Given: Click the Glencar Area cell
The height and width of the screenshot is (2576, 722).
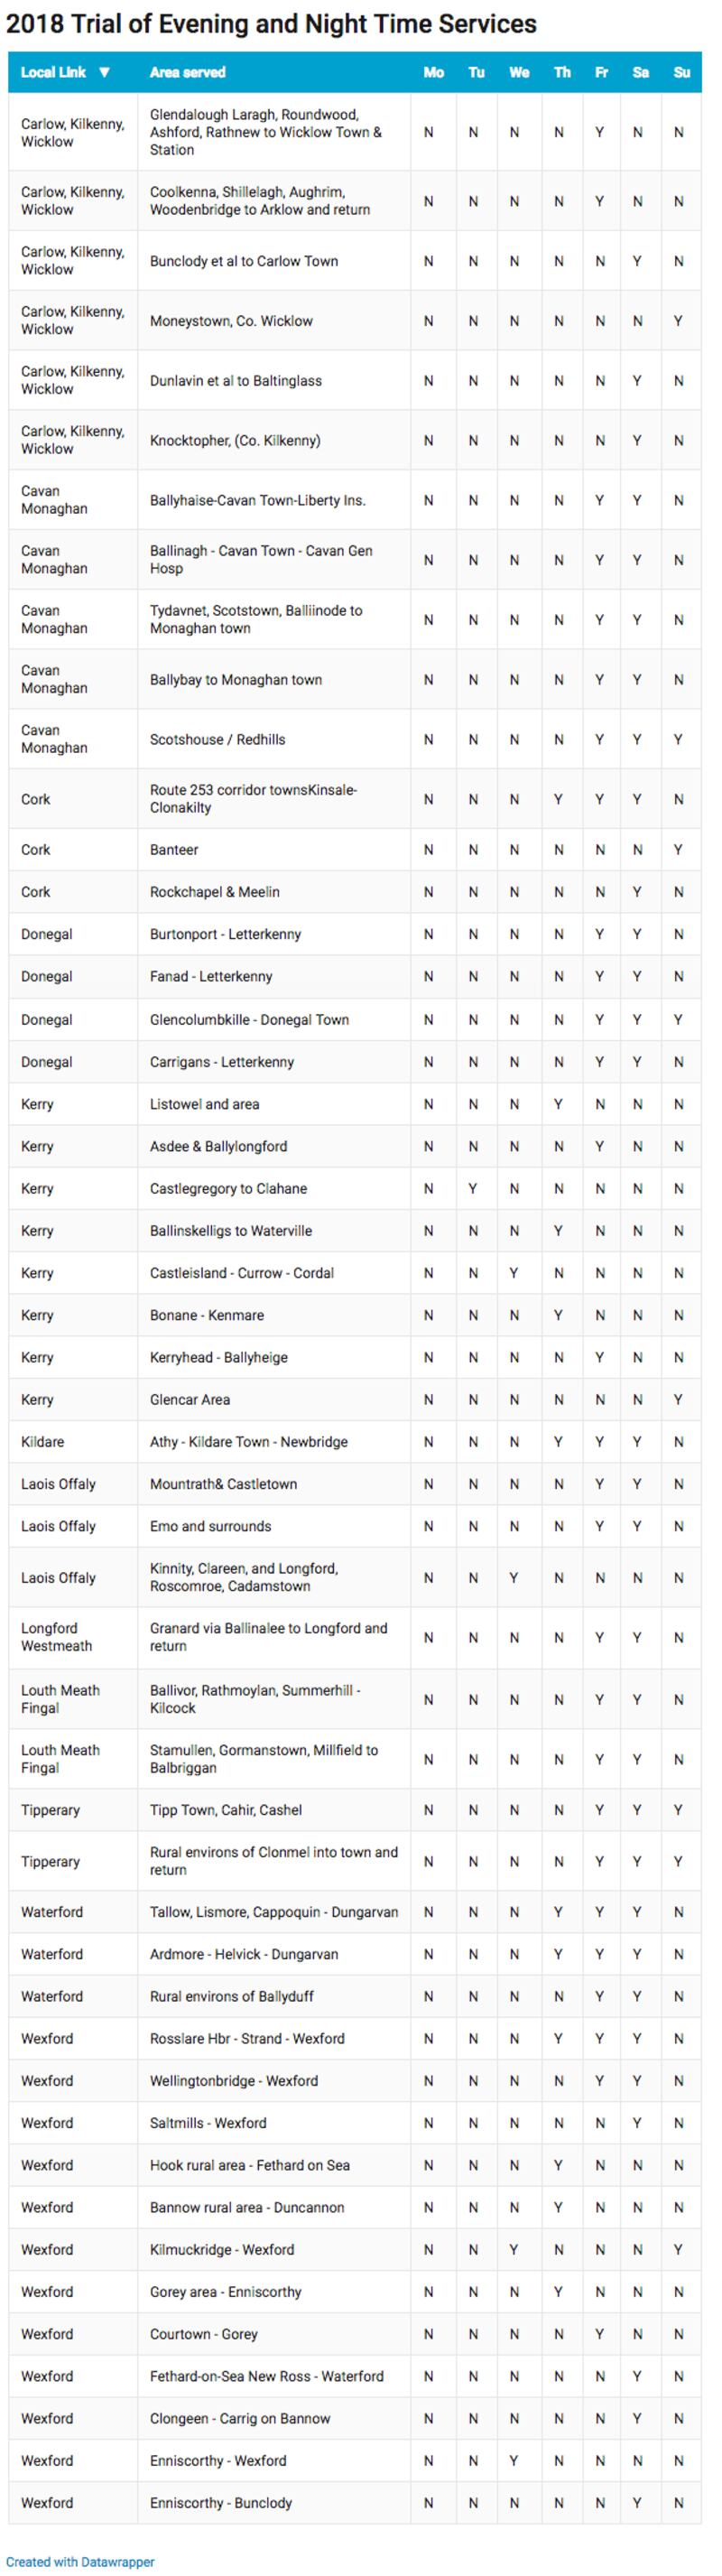Looking at the screenshot, I should 190,1400.
